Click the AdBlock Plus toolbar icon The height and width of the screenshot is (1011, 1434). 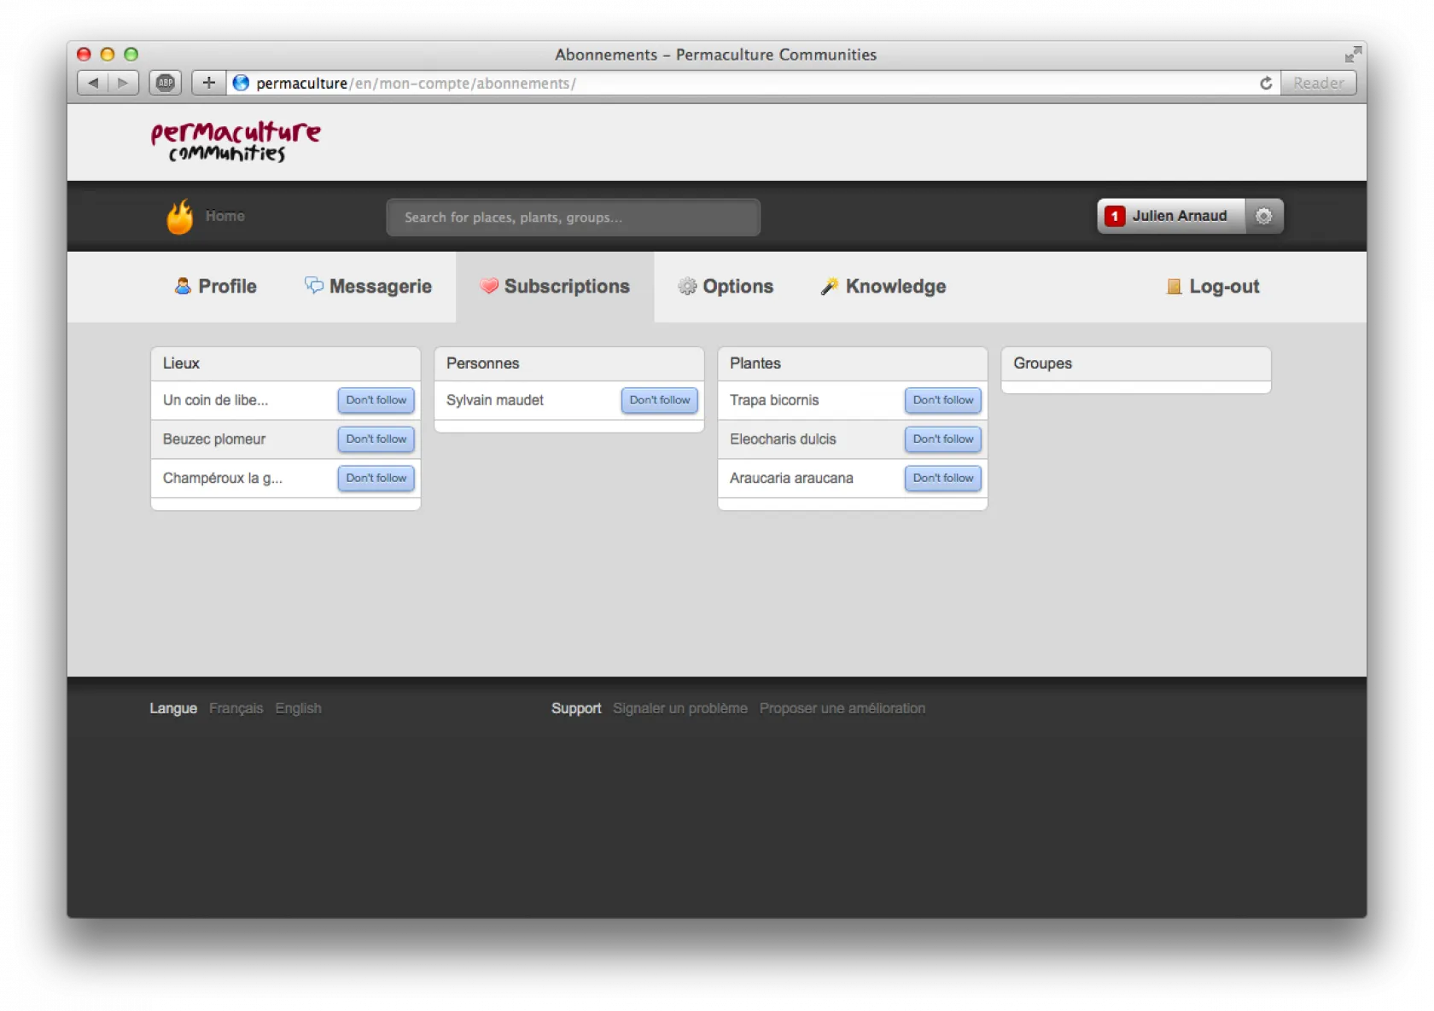(x=166, y=83)
